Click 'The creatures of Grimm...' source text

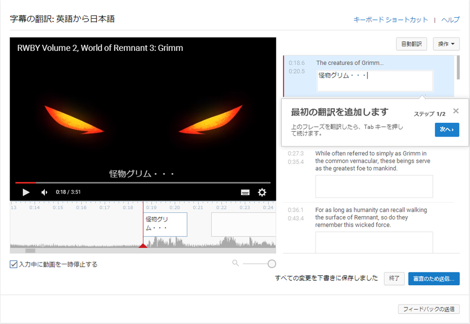(350, 63)
